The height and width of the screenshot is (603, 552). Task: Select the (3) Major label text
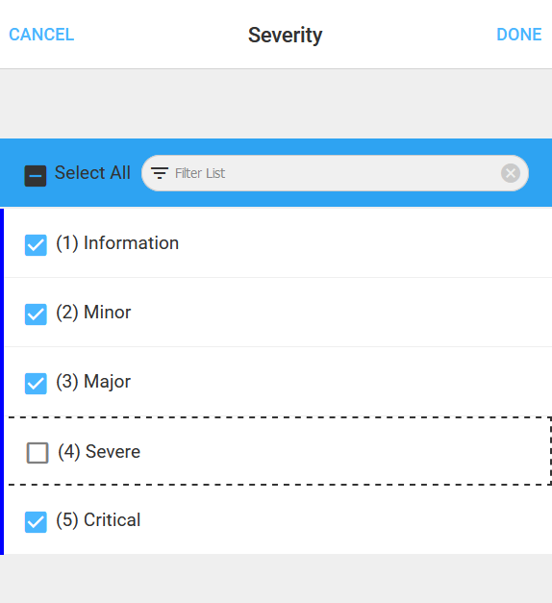(x=93, y=382)
